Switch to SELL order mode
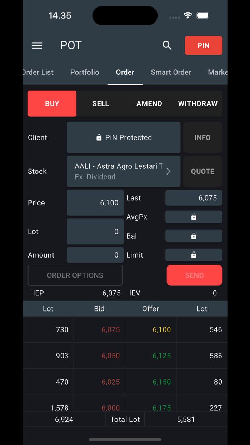Viewport: 250px width, 445px height. pos(100,103)
